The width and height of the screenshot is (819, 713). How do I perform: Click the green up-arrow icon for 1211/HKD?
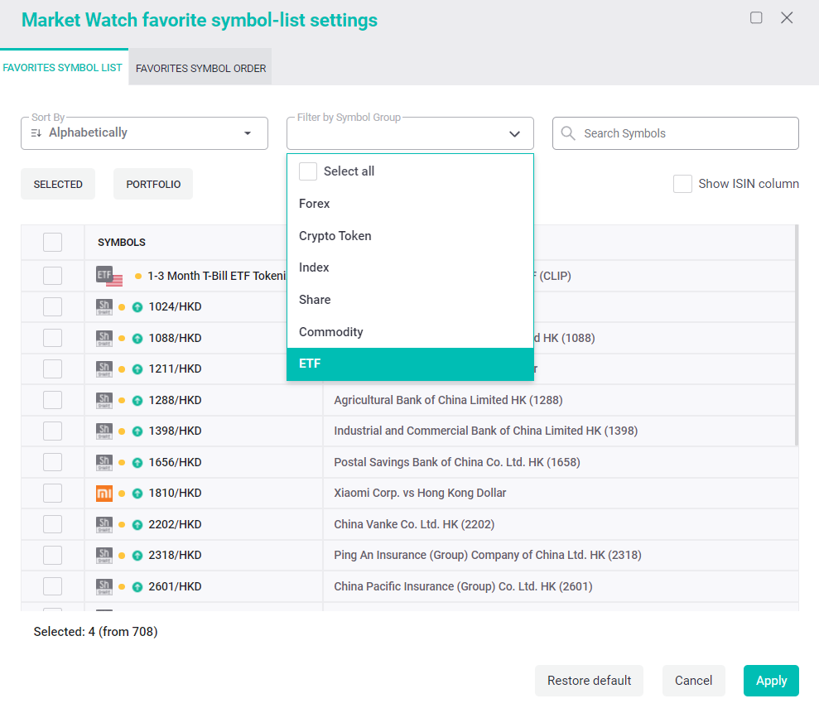tap(137, 369)
